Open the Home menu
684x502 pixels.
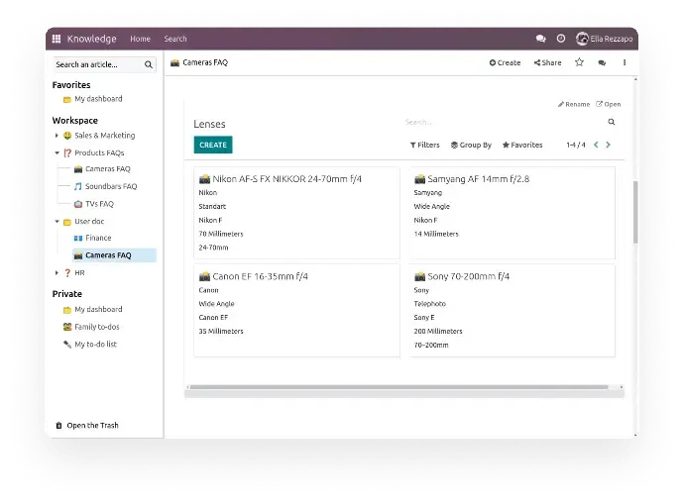(x=140, y=39)
